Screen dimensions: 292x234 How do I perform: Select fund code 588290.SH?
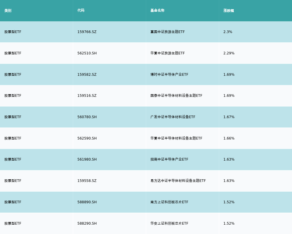point(87,223)
